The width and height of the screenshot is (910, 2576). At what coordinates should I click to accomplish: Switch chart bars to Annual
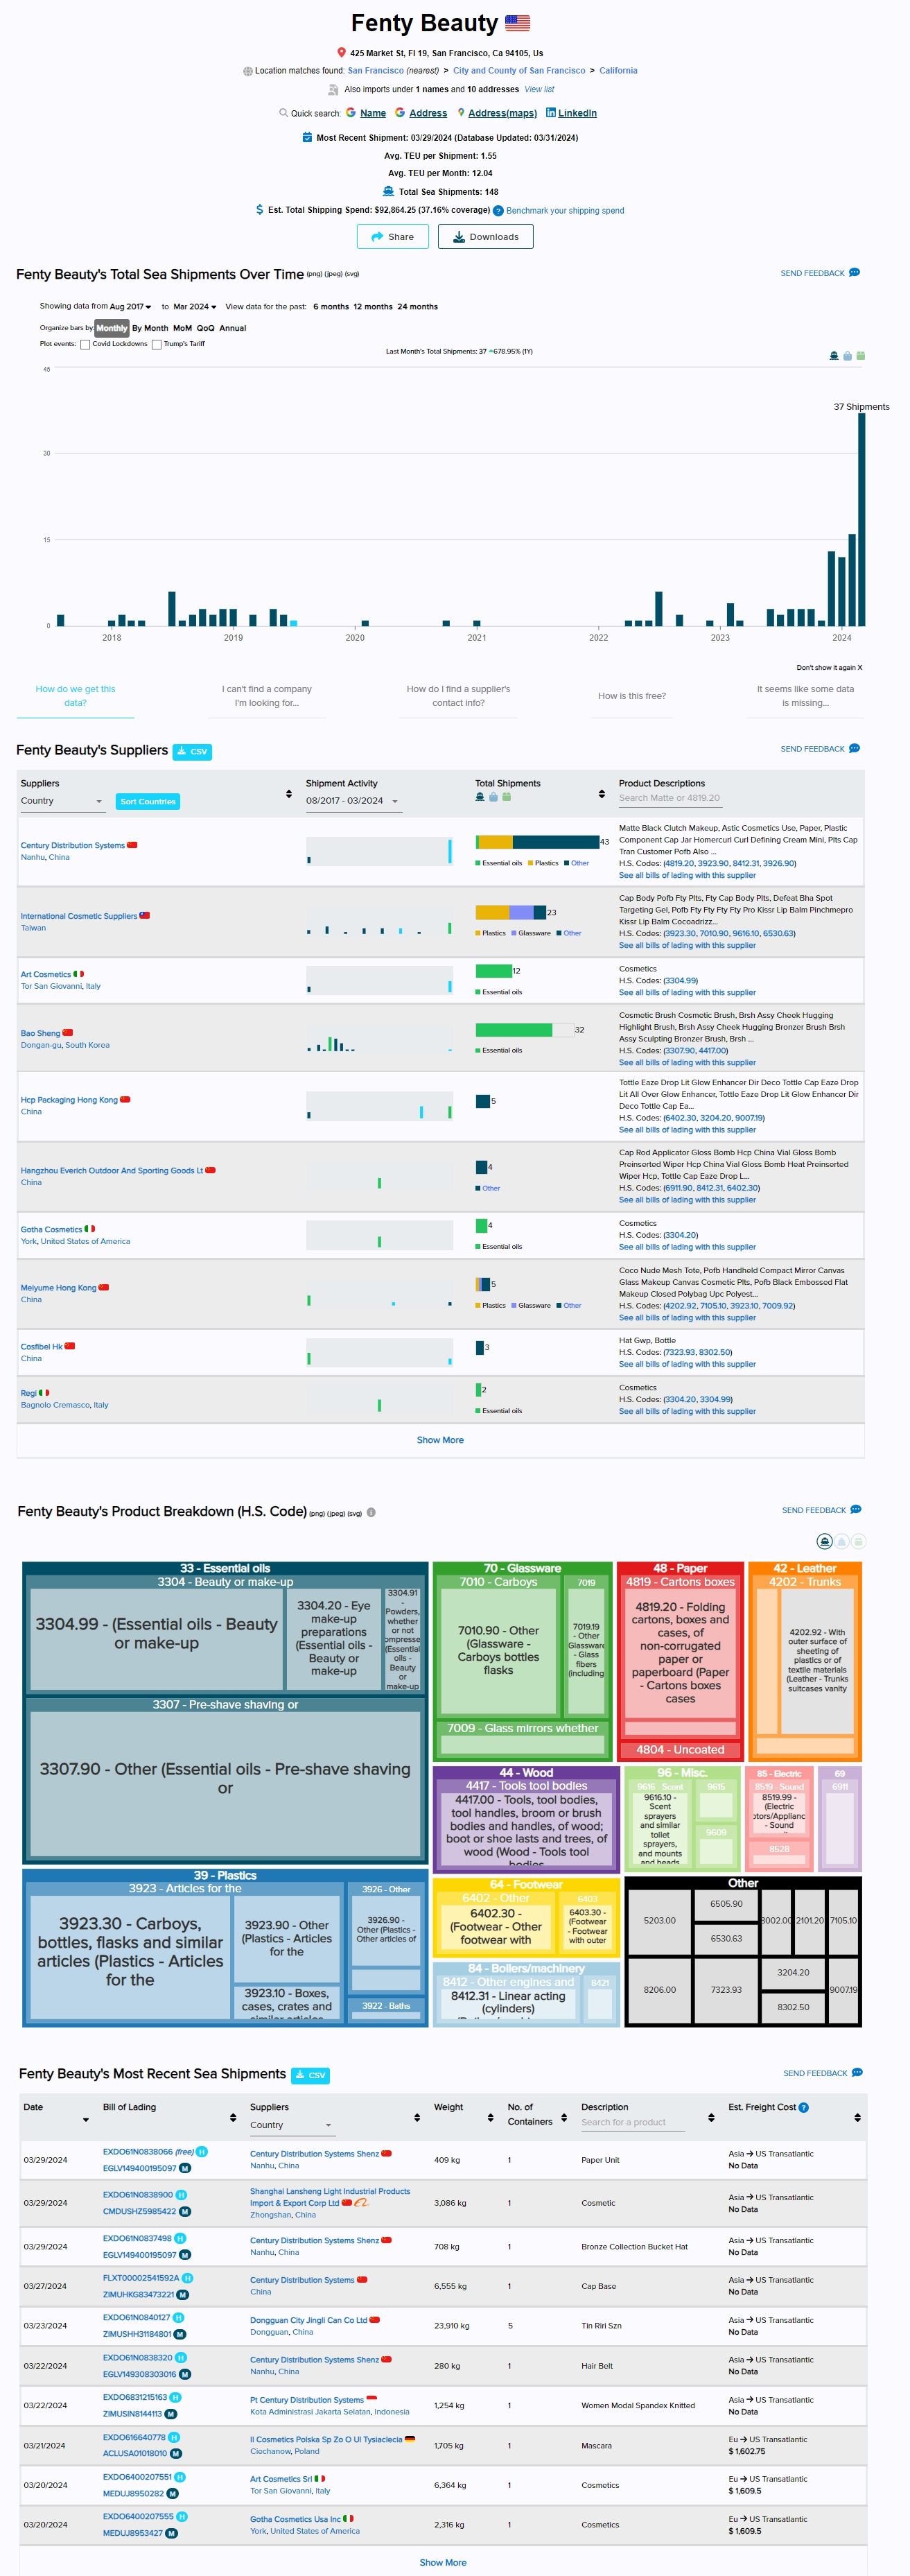click(x=233, y=328)
